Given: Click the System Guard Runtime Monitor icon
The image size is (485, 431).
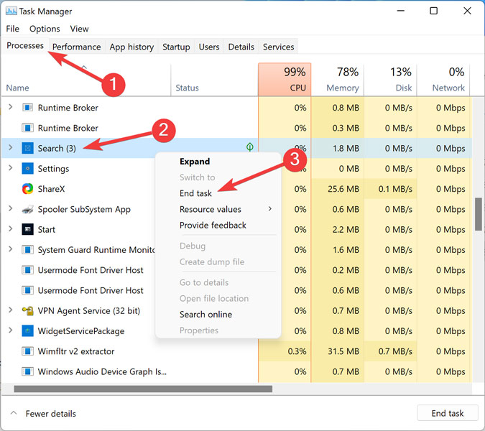Looking at the screenshot, I should [x=27, y=249].
